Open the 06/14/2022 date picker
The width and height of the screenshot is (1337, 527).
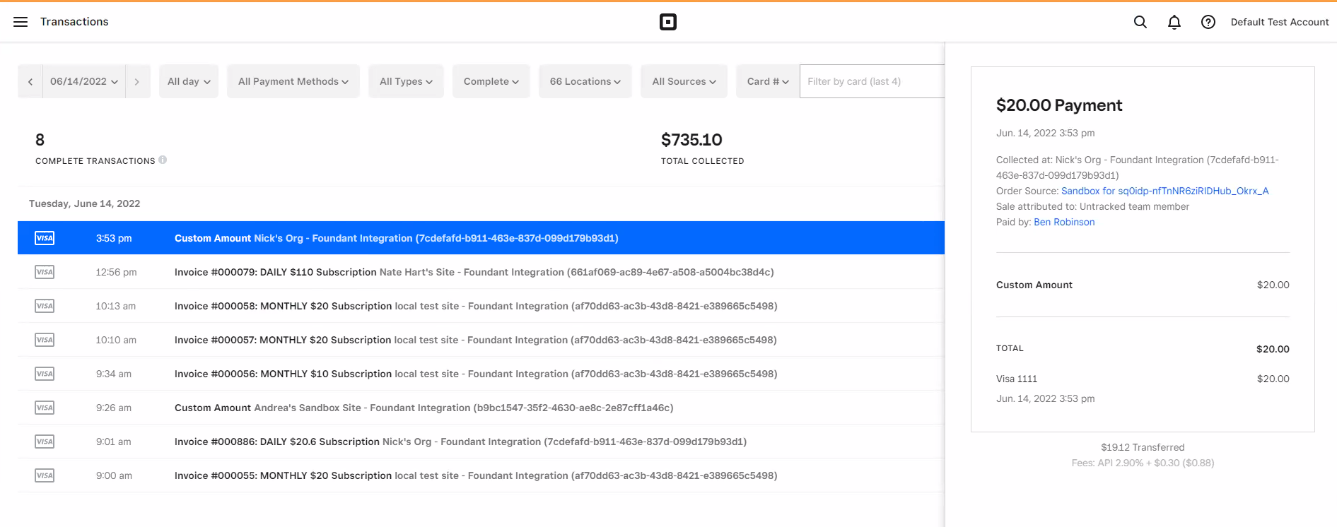[x=84, y=81]
